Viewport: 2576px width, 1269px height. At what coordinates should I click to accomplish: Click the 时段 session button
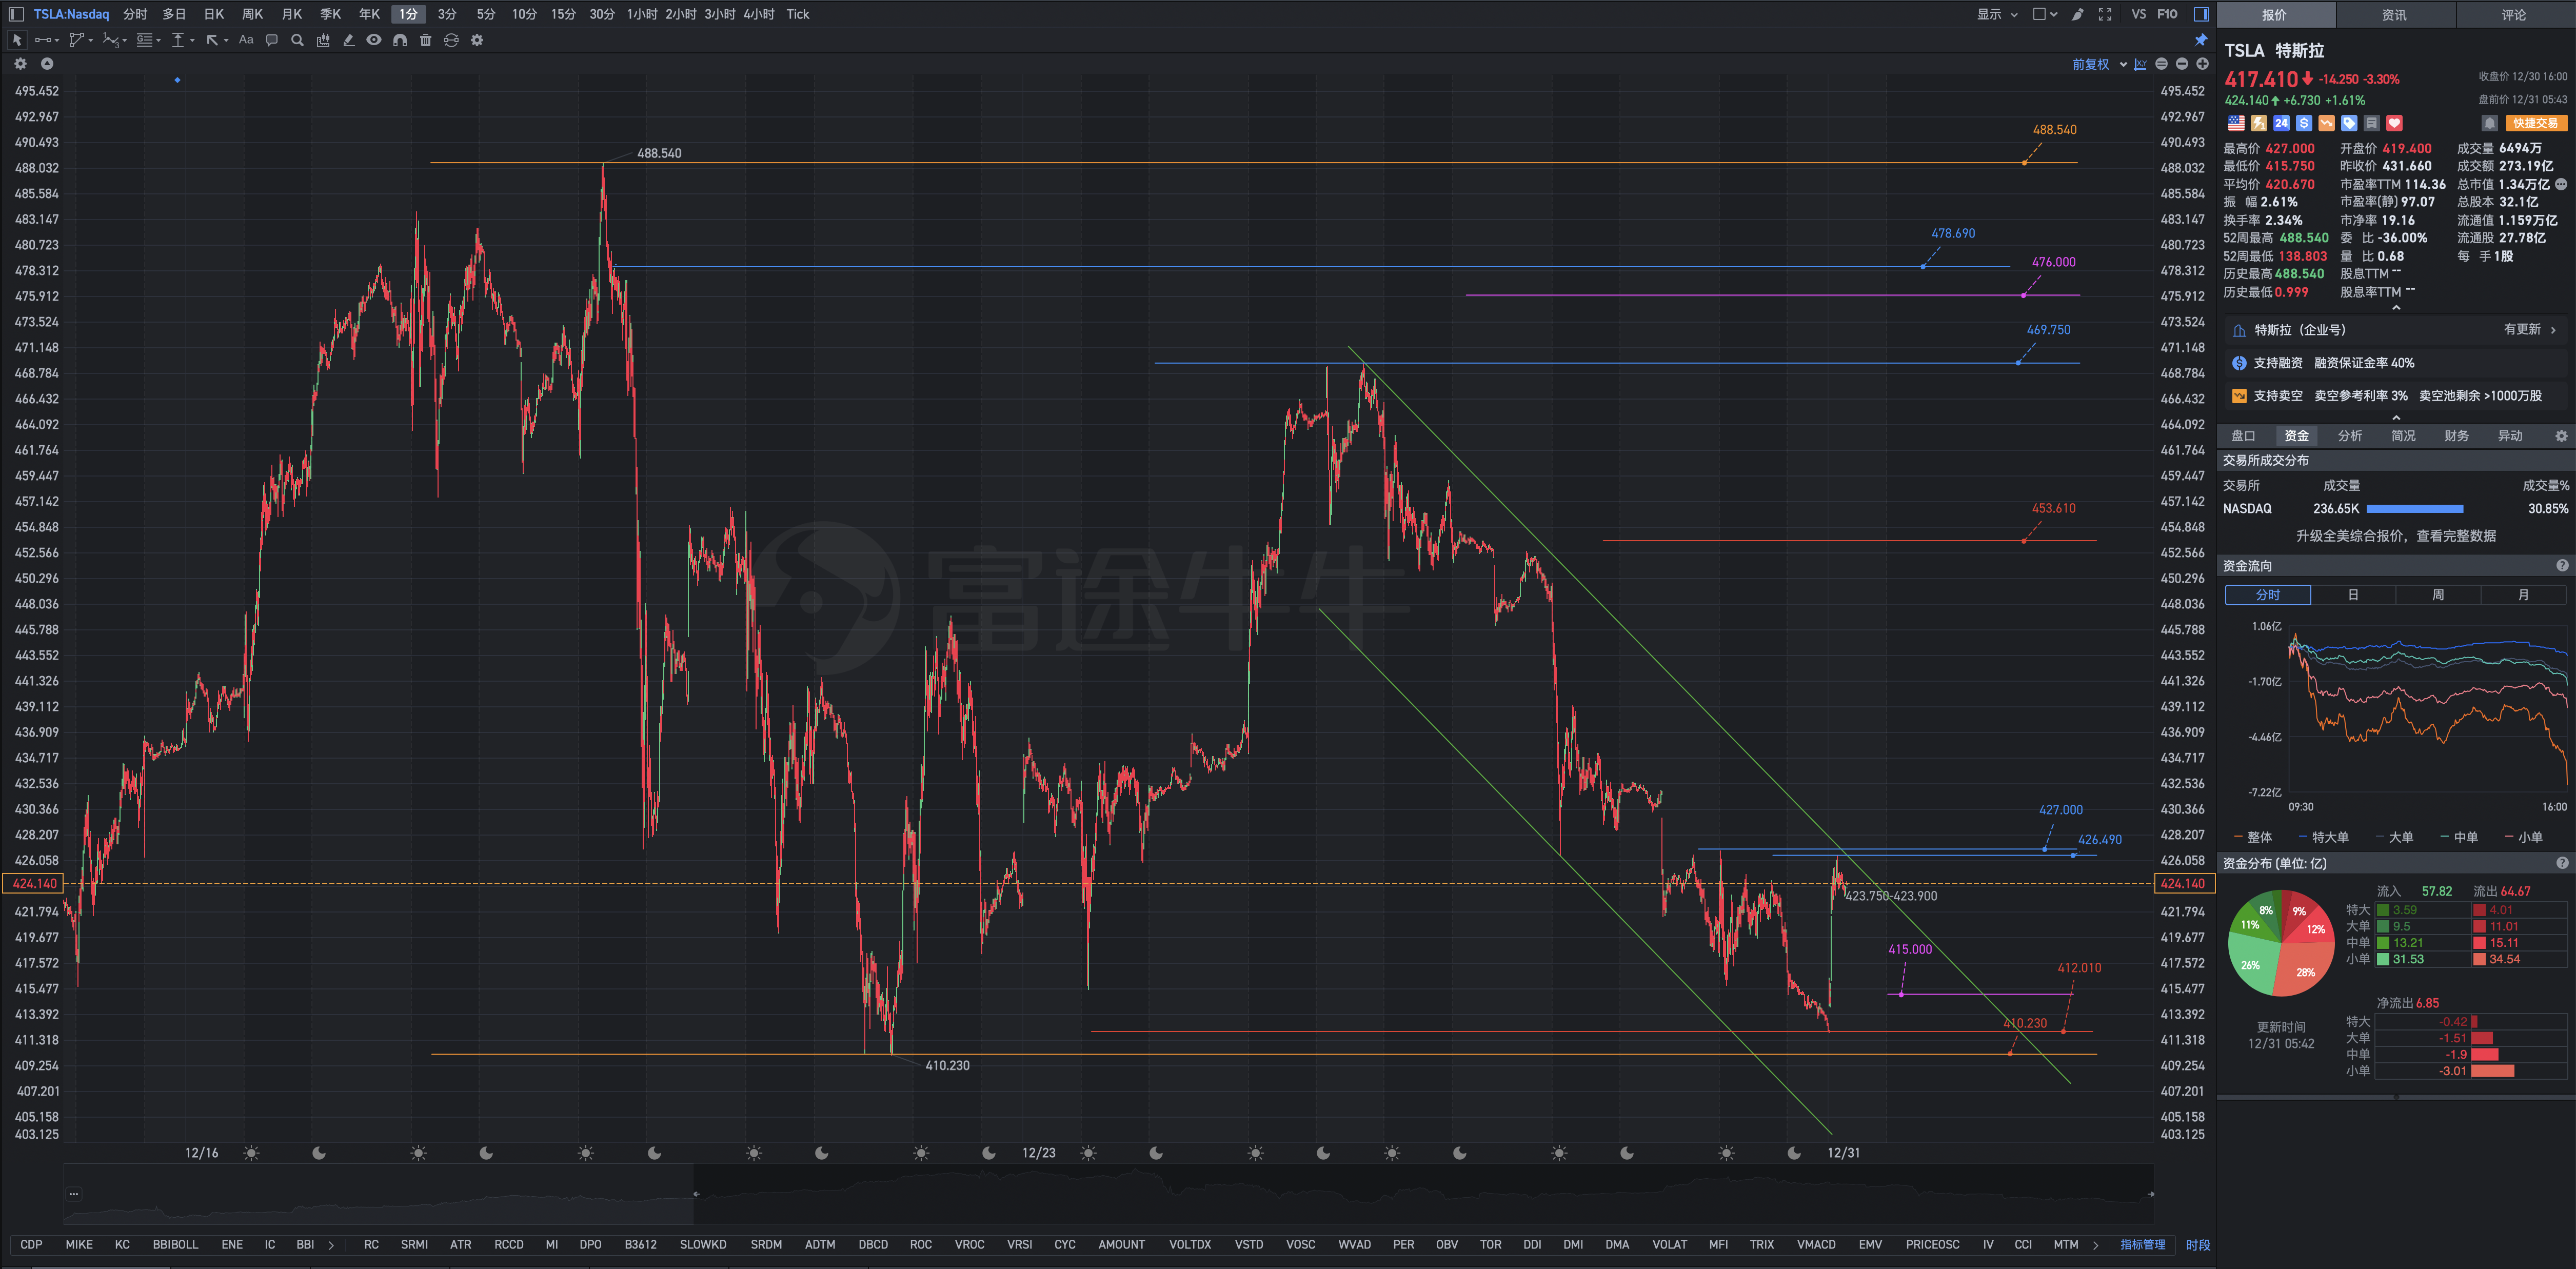tap(2197, 1244)
